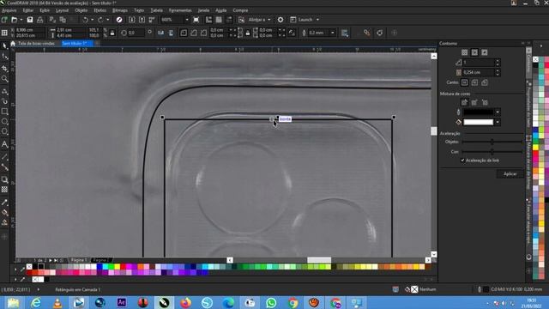Select the Text tool (A)

4,144
